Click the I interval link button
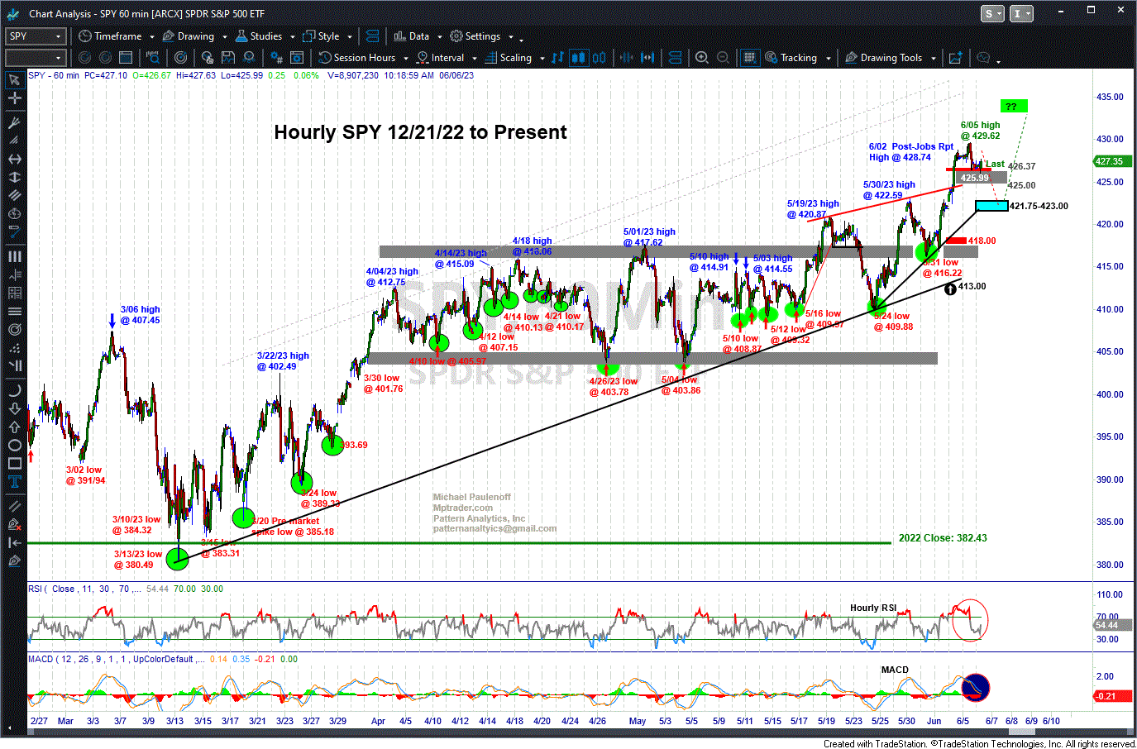This screenshot has width=1137, height=749. tap(1021, 13)
